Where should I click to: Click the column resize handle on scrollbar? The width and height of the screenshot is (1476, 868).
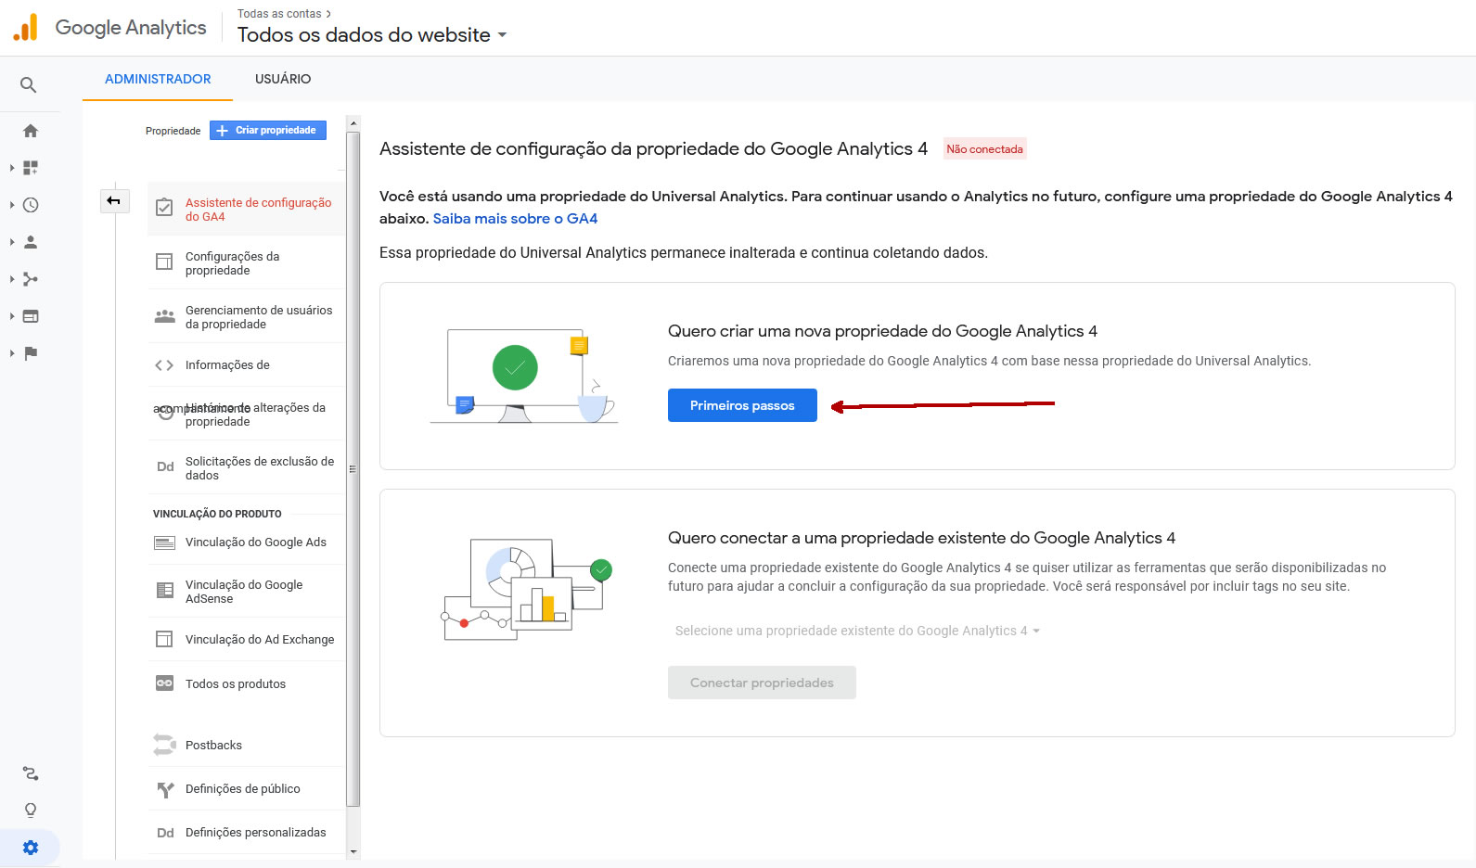pos(353,469)
